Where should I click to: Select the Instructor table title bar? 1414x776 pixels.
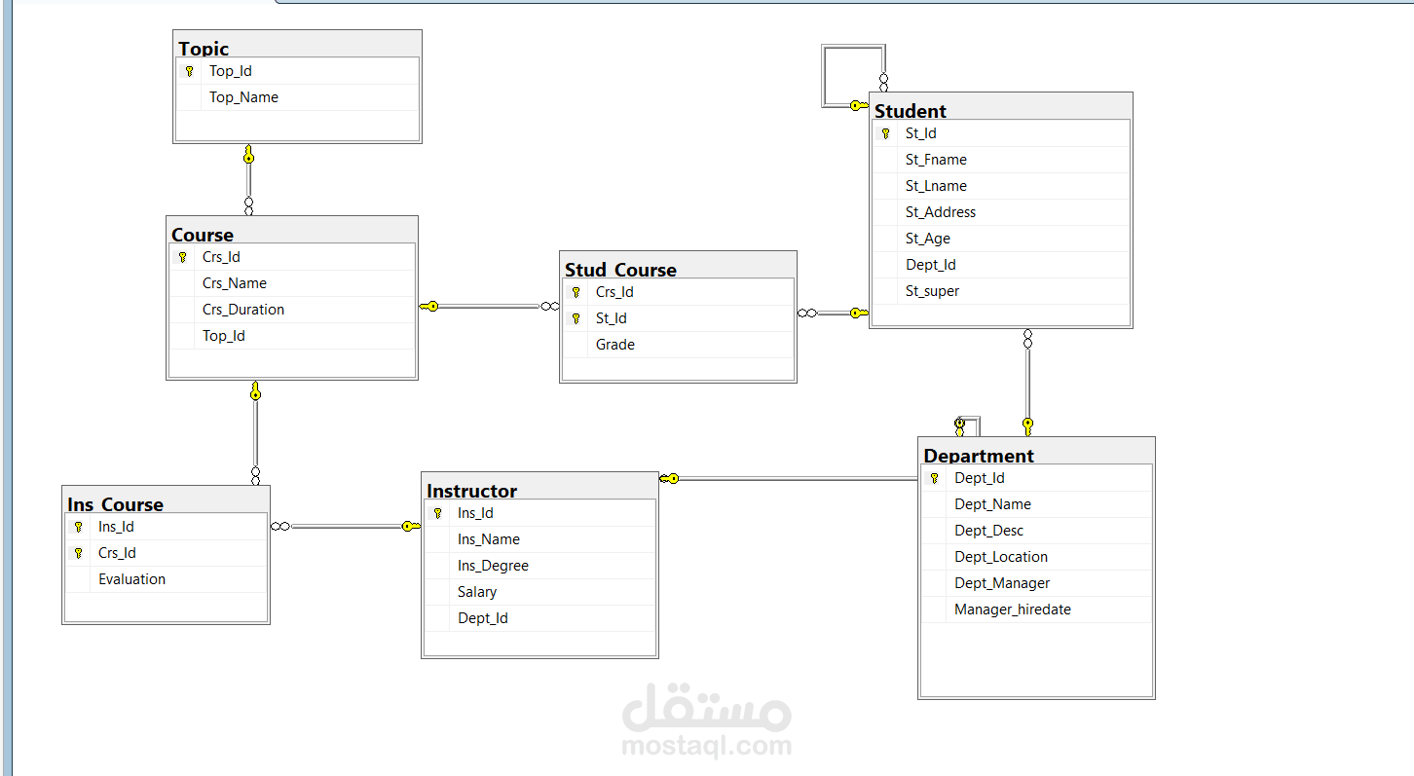click(x=540, y=487)
